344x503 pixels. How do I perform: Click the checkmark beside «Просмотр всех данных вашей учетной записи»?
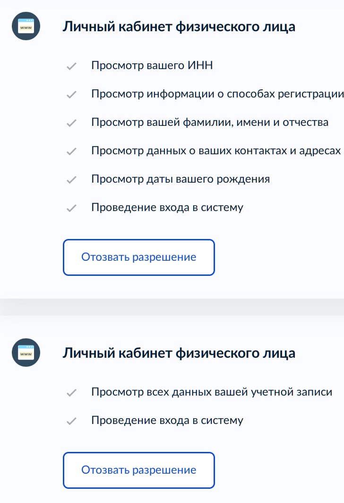[x=71, y=393]
